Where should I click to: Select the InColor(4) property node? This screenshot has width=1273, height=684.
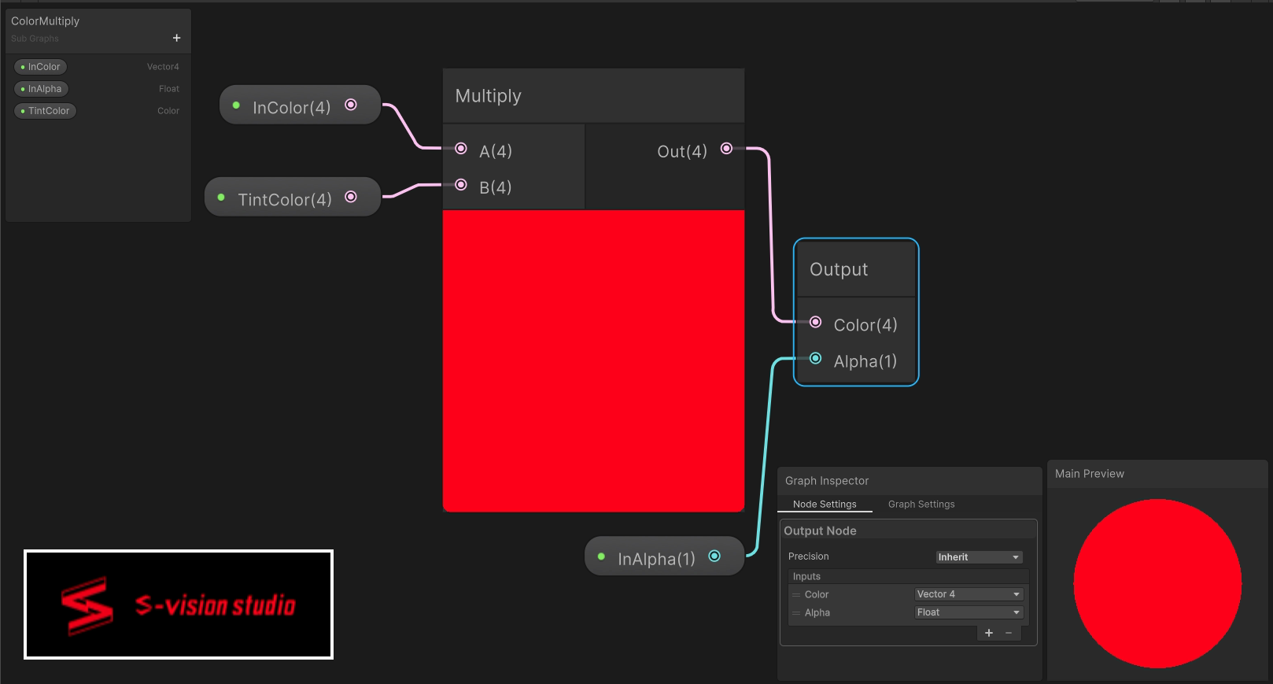pos(300,105)
